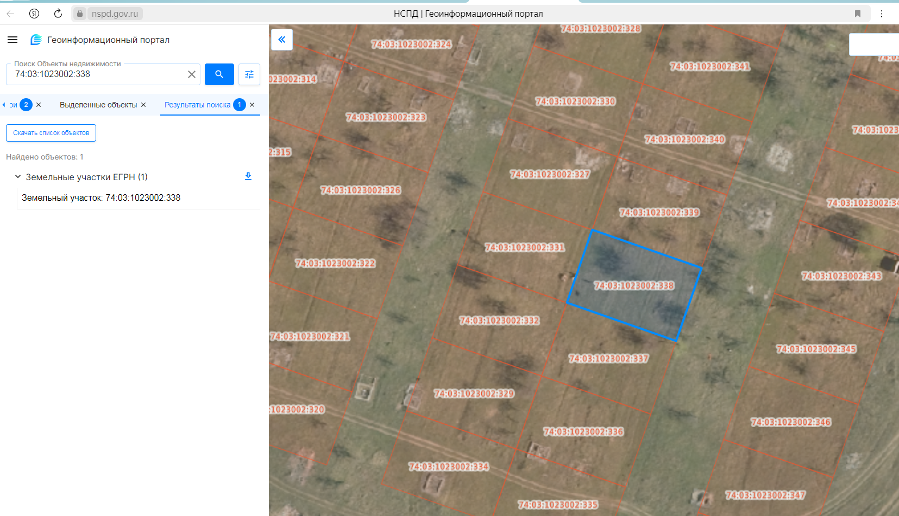Close the Выделенные объекты tab
Image resolution: width=899 pixels, height=516 pixels.
tap(143, 105)
